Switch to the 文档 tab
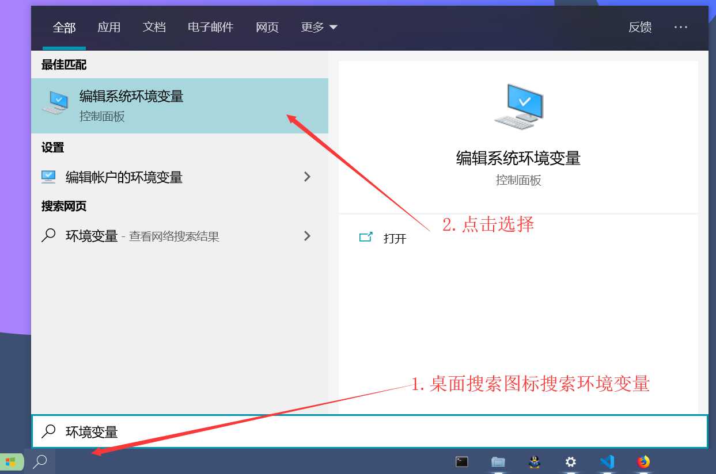This screenshot has width=716, height=474. pyautogui.click(x=154, y=28)
